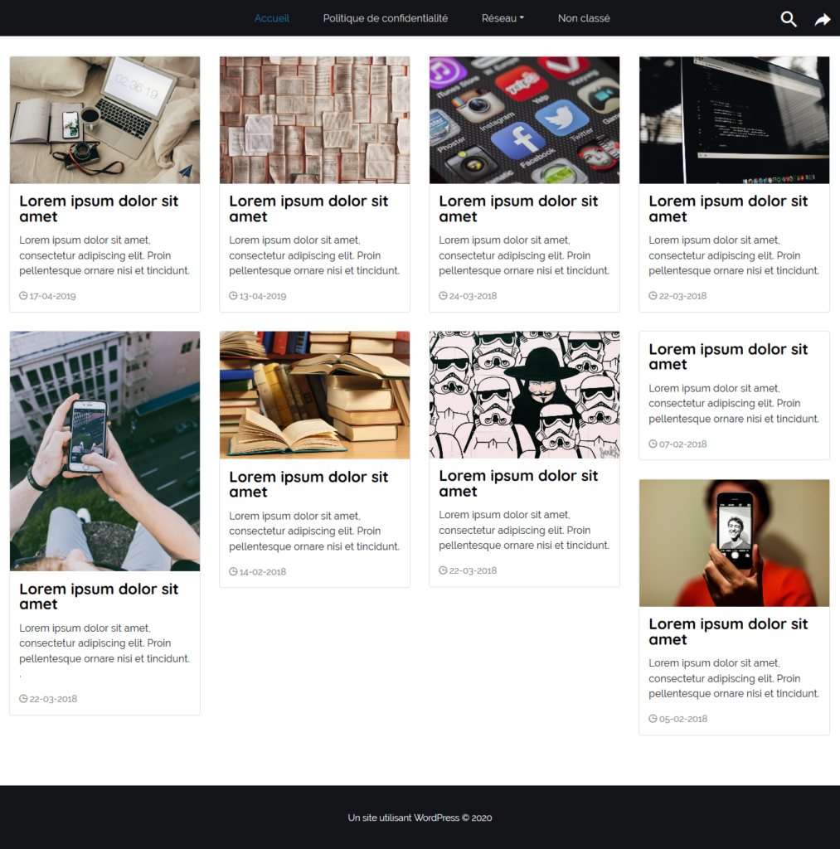Click the stacked open books thumbnail
Image resolution: width=840 pixels, height=849 pixels.
[314, 395]
